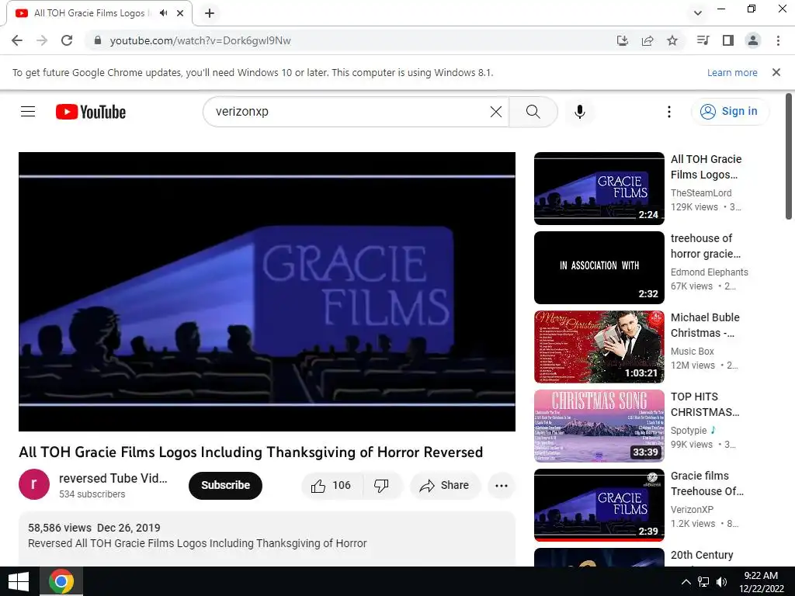The height and width of the screenshot is (596, 795).
Task: Open the Windows Start menu
Action: [x=19, y=581]
